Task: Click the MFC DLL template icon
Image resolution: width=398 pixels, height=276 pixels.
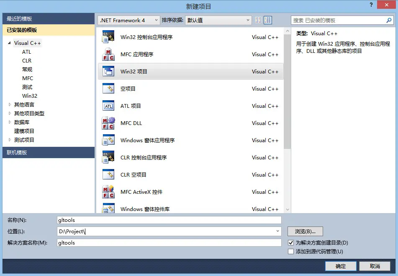Action: click(x=108, y=123)
